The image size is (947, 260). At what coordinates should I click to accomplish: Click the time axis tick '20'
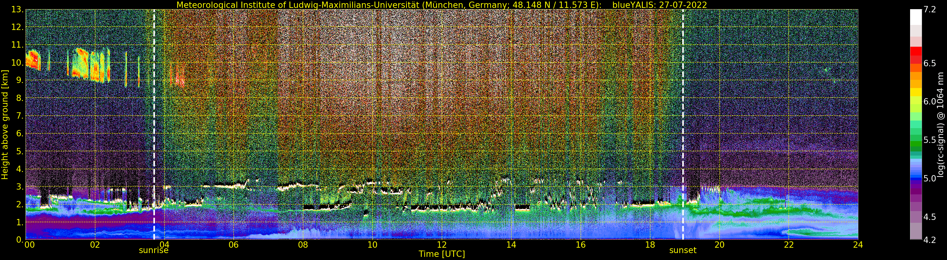click(719, 245)
